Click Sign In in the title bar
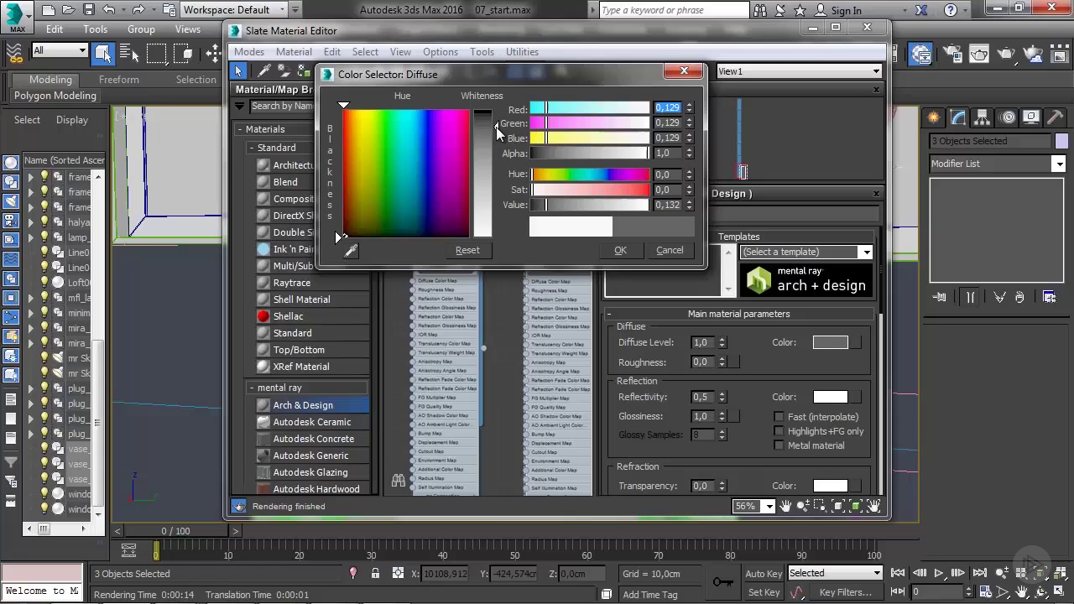The width and height of the screenshot is (1074, 604). 846,10
